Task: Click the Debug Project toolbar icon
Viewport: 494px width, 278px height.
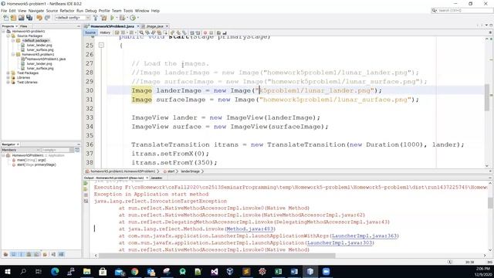Action: pyautogui.click(x=122, y=18)
